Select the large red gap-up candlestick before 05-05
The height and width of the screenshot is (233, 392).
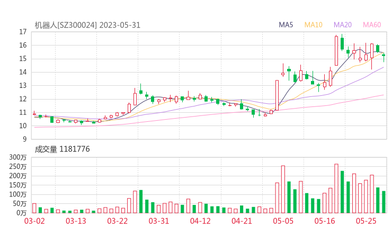tap(277, 95)
